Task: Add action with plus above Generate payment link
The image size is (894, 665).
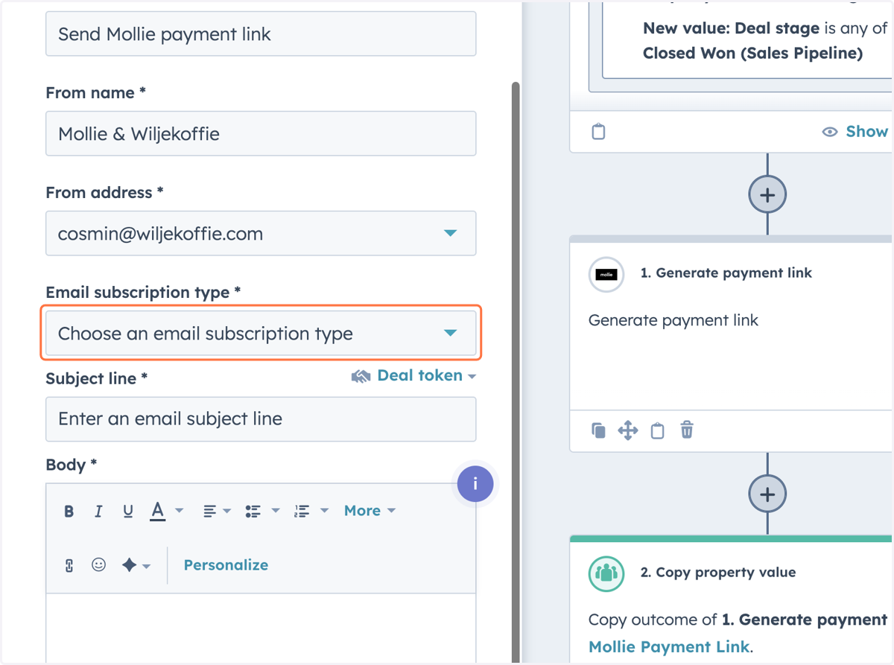Action: [767, 195]
